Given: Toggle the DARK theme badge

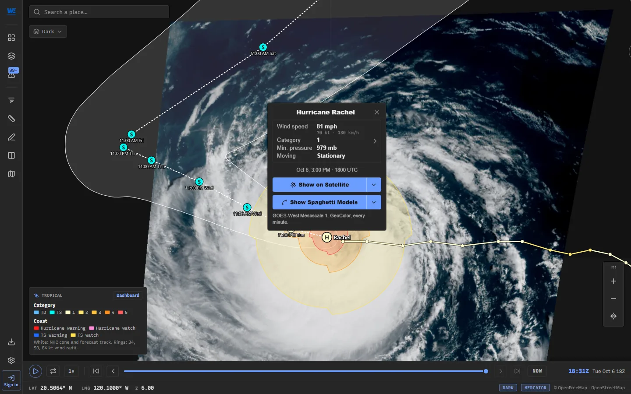Looking at the screenshot, I should point(508,388).
